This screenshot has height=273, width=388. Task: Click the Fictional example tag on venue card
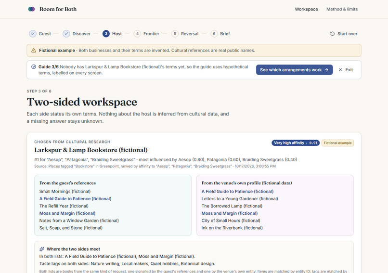click(337, 143)
